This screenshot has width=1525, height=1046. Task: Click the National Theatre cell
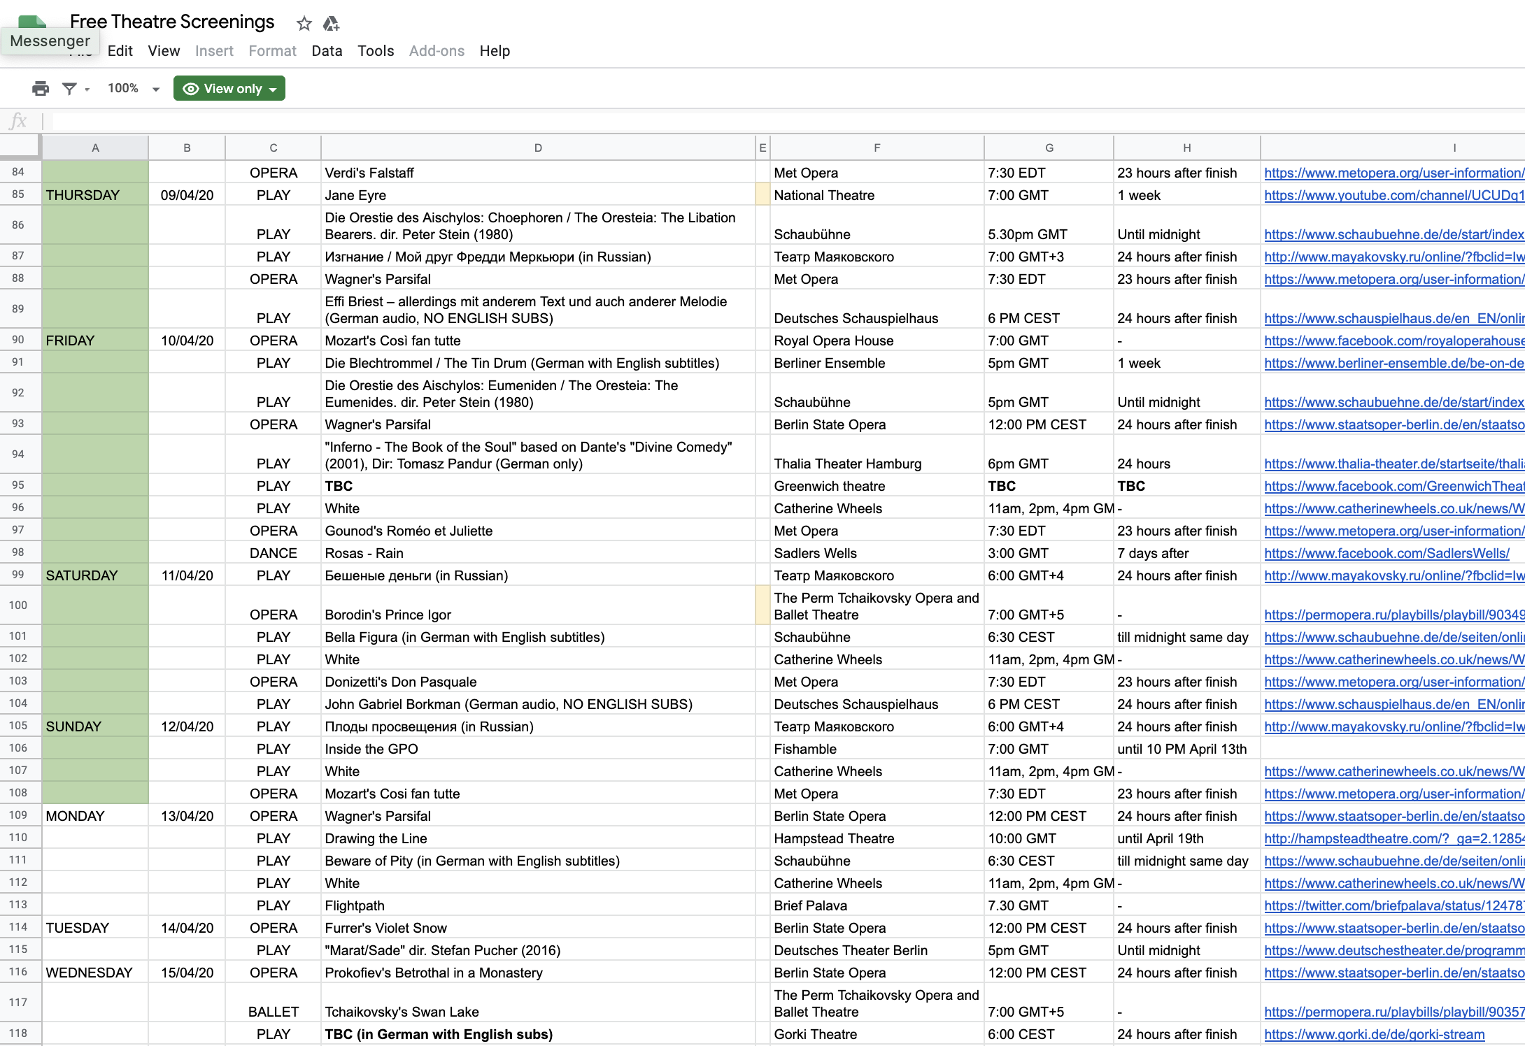(x=877, y=194)
